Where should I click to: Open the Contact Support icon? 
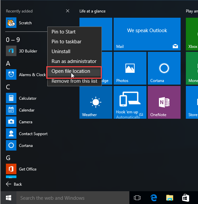tap(11, 133)
